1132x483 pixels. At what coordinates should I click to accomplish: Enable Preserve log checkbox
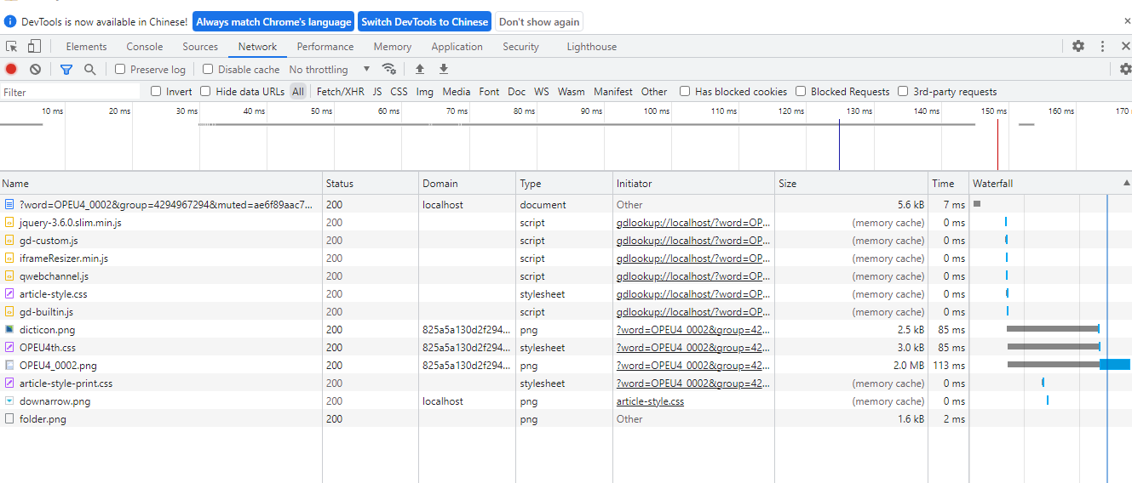tap(120, 69)
